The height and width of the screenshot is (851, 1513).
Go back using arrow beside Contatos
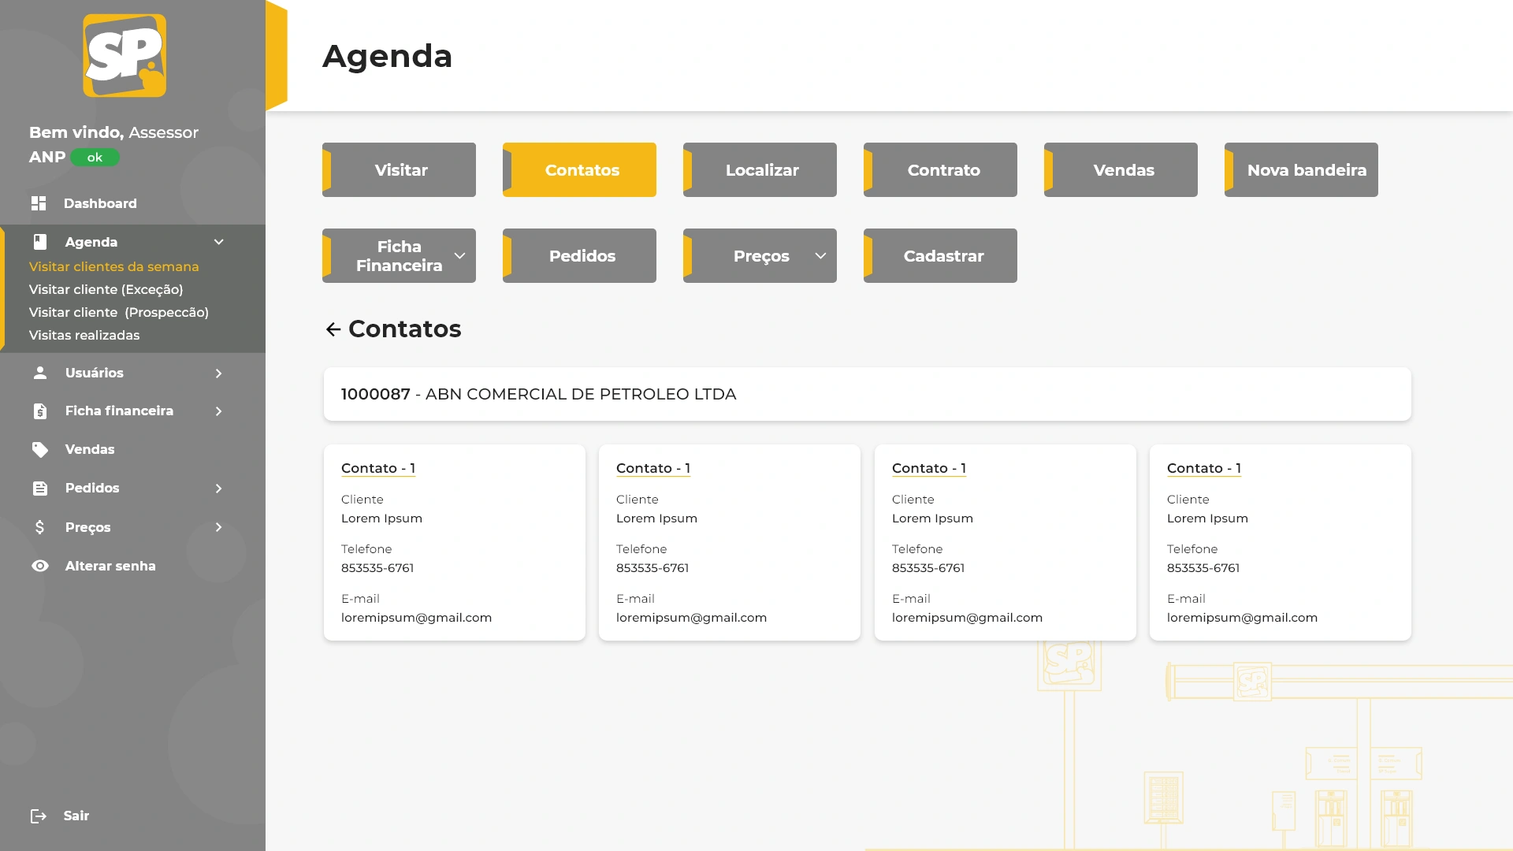tap(333, 329)
